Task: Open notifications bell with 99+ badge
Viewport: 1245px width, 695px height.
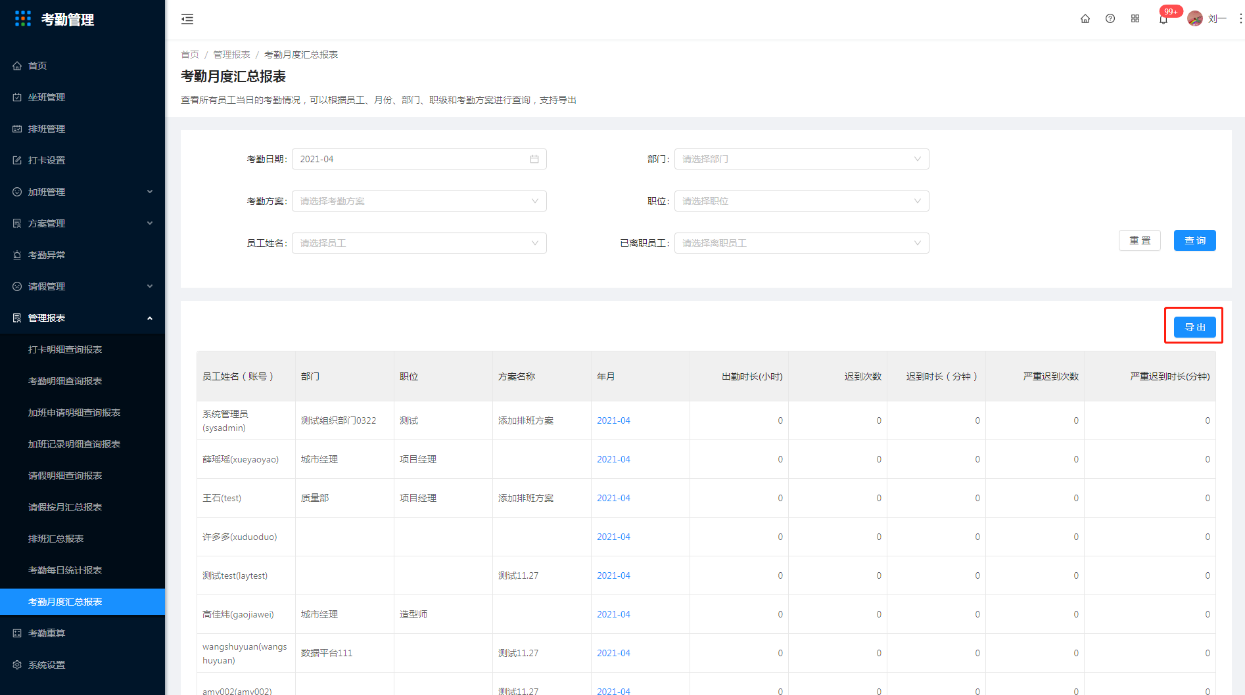Action: 1163,19
